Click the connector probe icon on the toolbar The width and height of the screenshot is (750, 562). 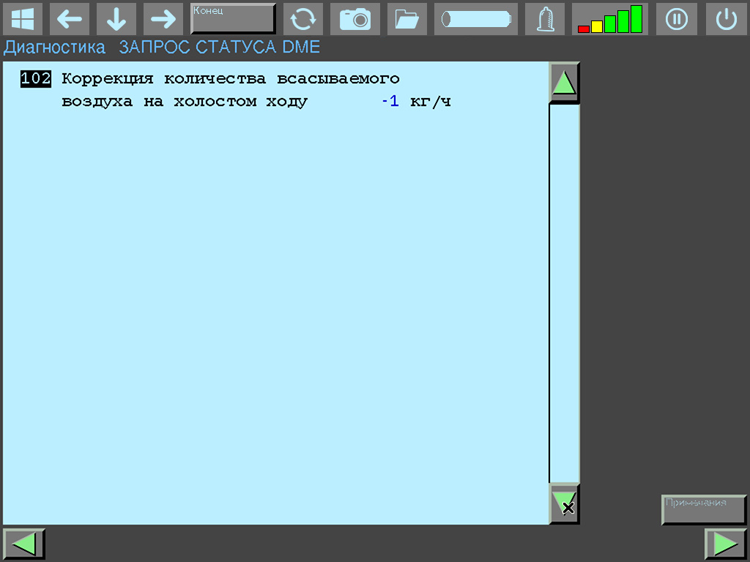(544, 18)
